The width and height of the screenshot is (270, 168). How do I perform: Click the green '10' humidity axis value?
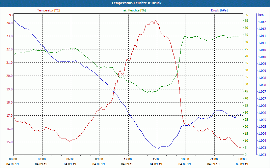[x=246, y=141]
